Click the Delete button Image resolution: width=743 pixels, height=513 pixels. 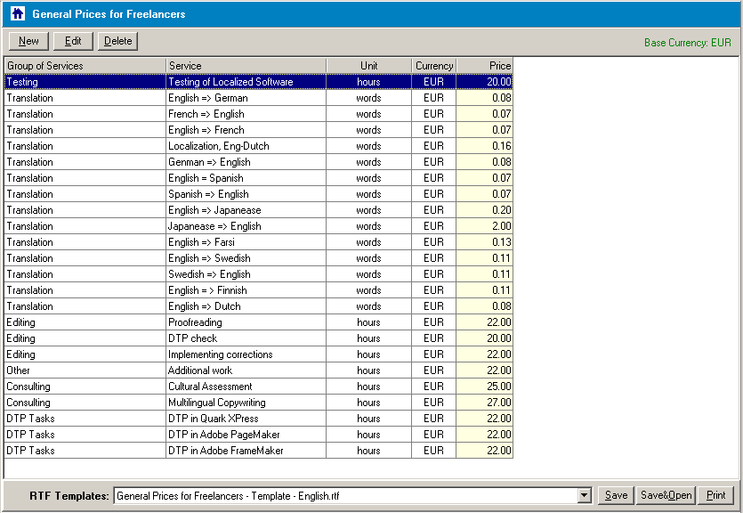(x=117, y=41)
